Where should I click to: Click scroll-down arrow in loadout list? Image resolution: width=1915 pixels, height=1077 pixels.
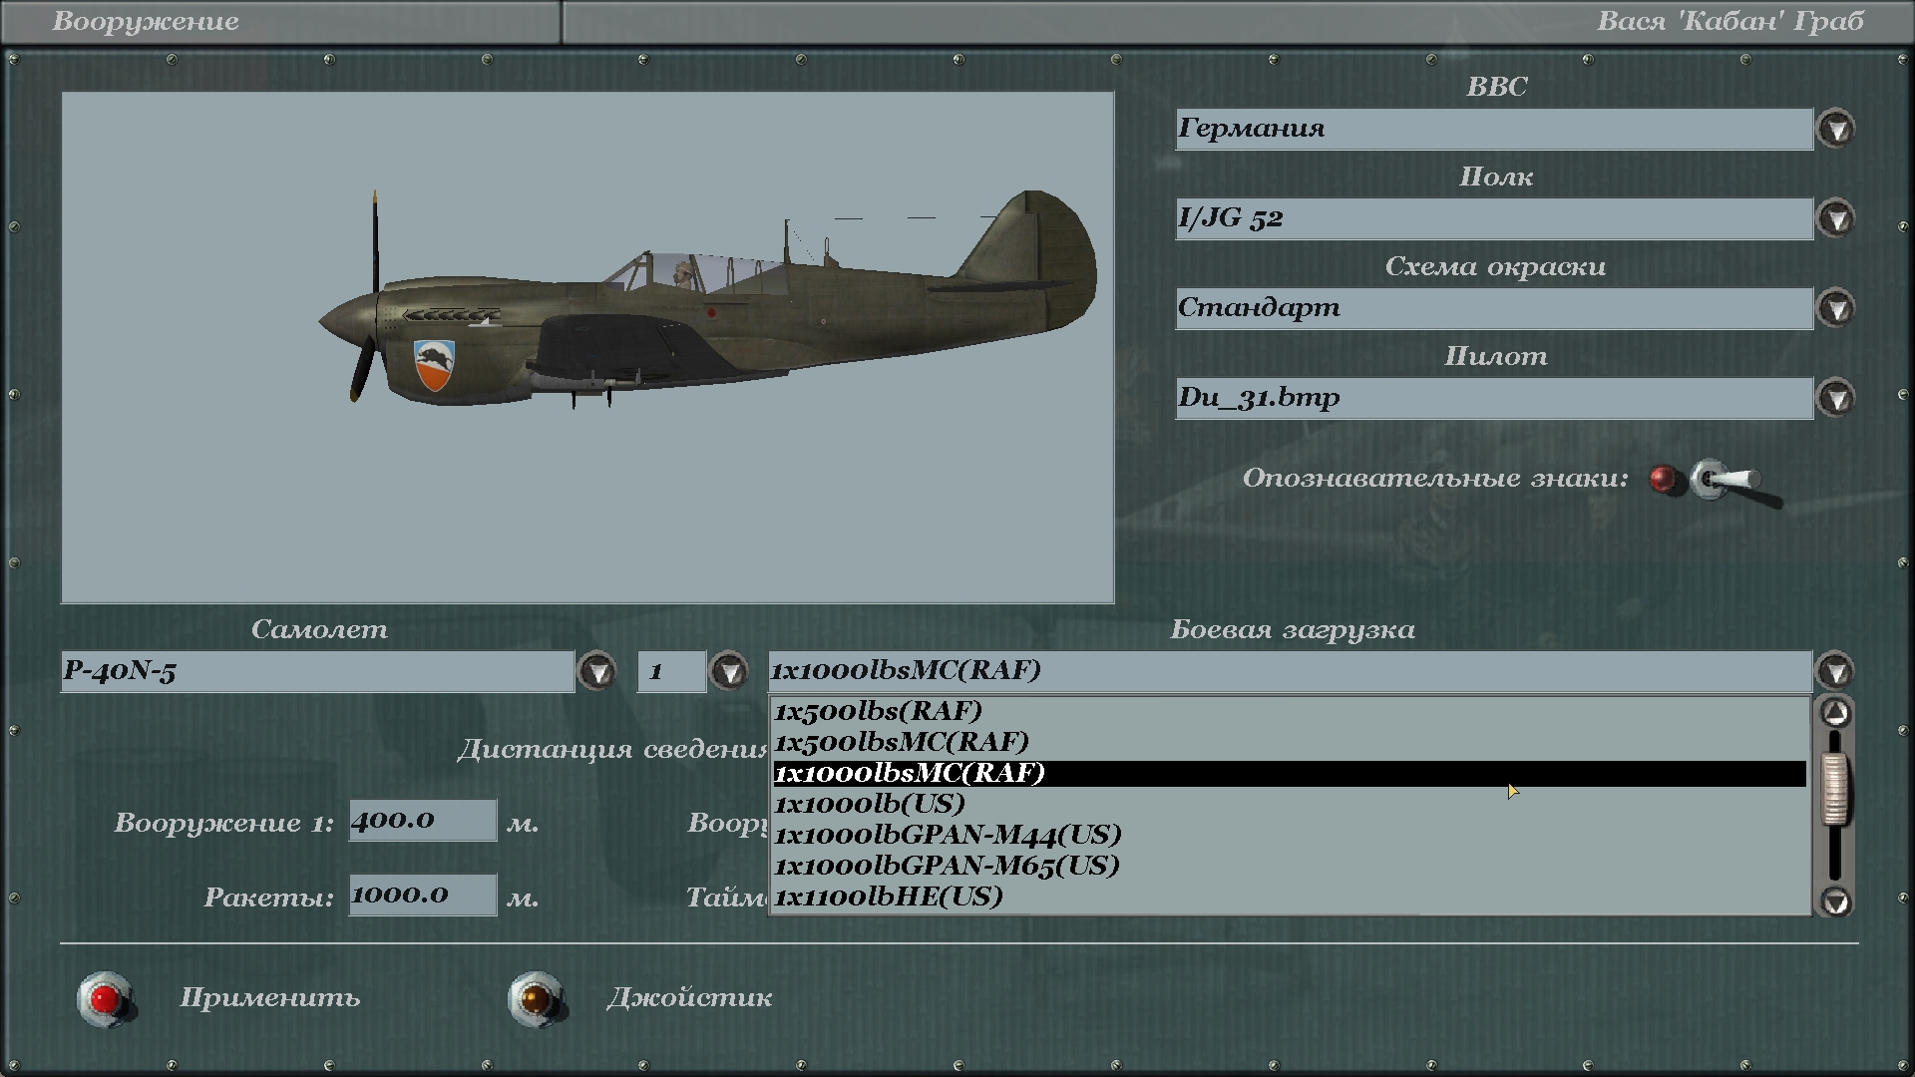point(1836,901)
